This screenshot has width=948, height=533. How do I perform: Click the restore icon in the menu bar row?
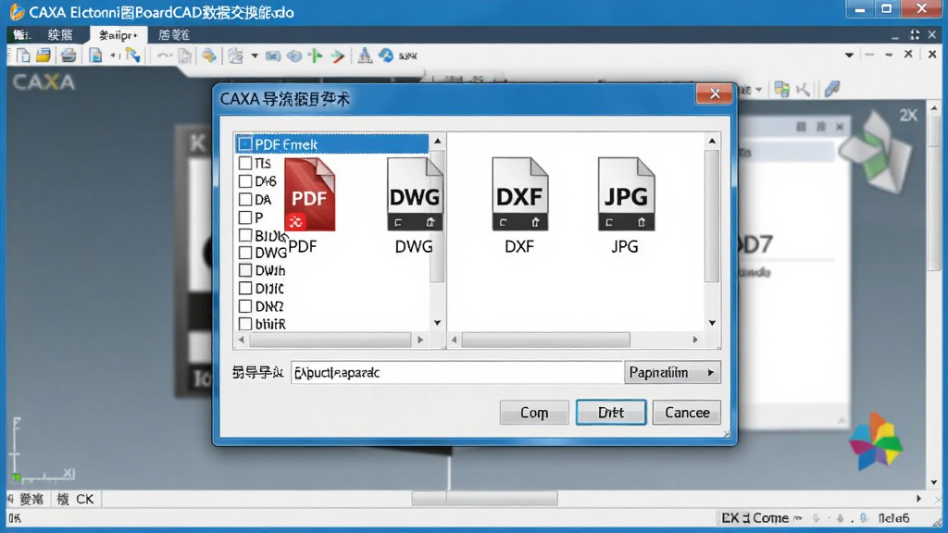[914, 35]
